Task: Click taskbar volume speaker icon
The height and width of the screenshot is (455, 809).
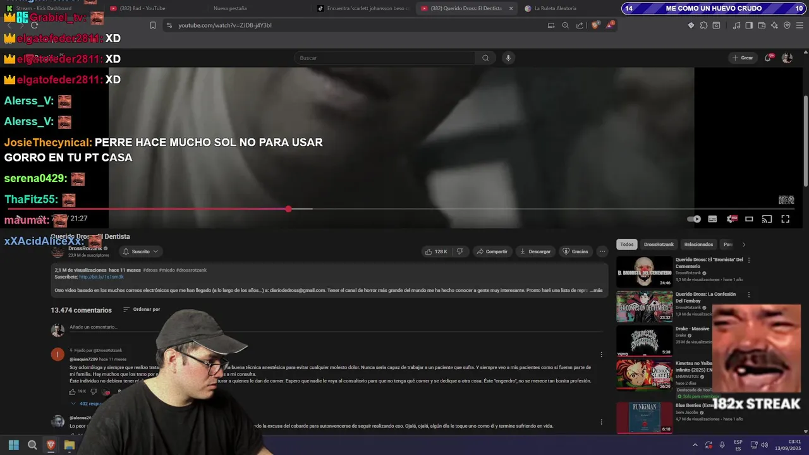Action: tap(764, 445)
